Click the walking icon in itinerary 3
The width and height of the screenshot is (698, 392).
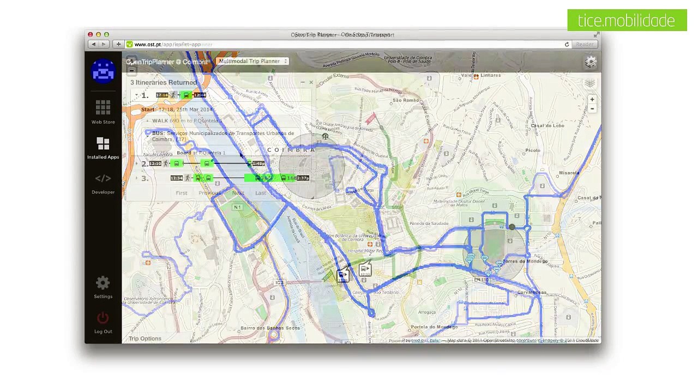tap(187, 178)
